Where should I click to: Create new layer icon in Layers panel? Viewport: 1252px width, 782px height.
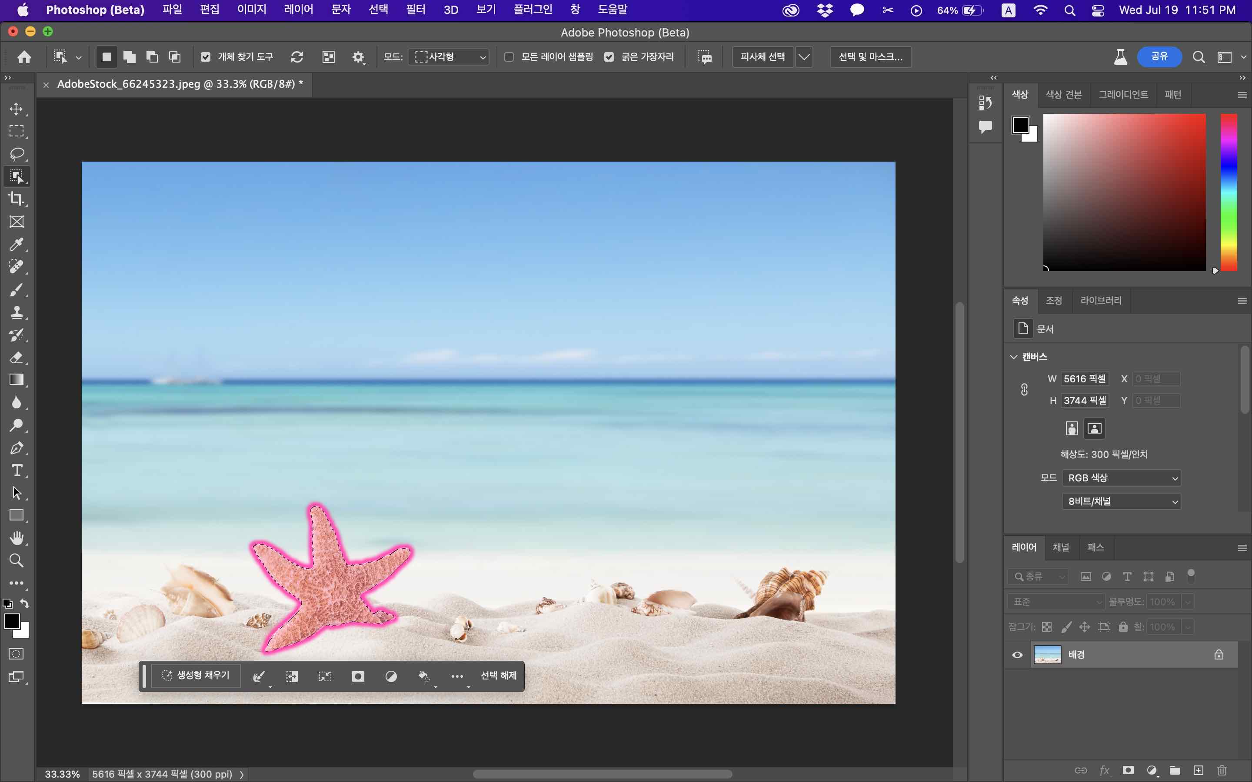1198,770
